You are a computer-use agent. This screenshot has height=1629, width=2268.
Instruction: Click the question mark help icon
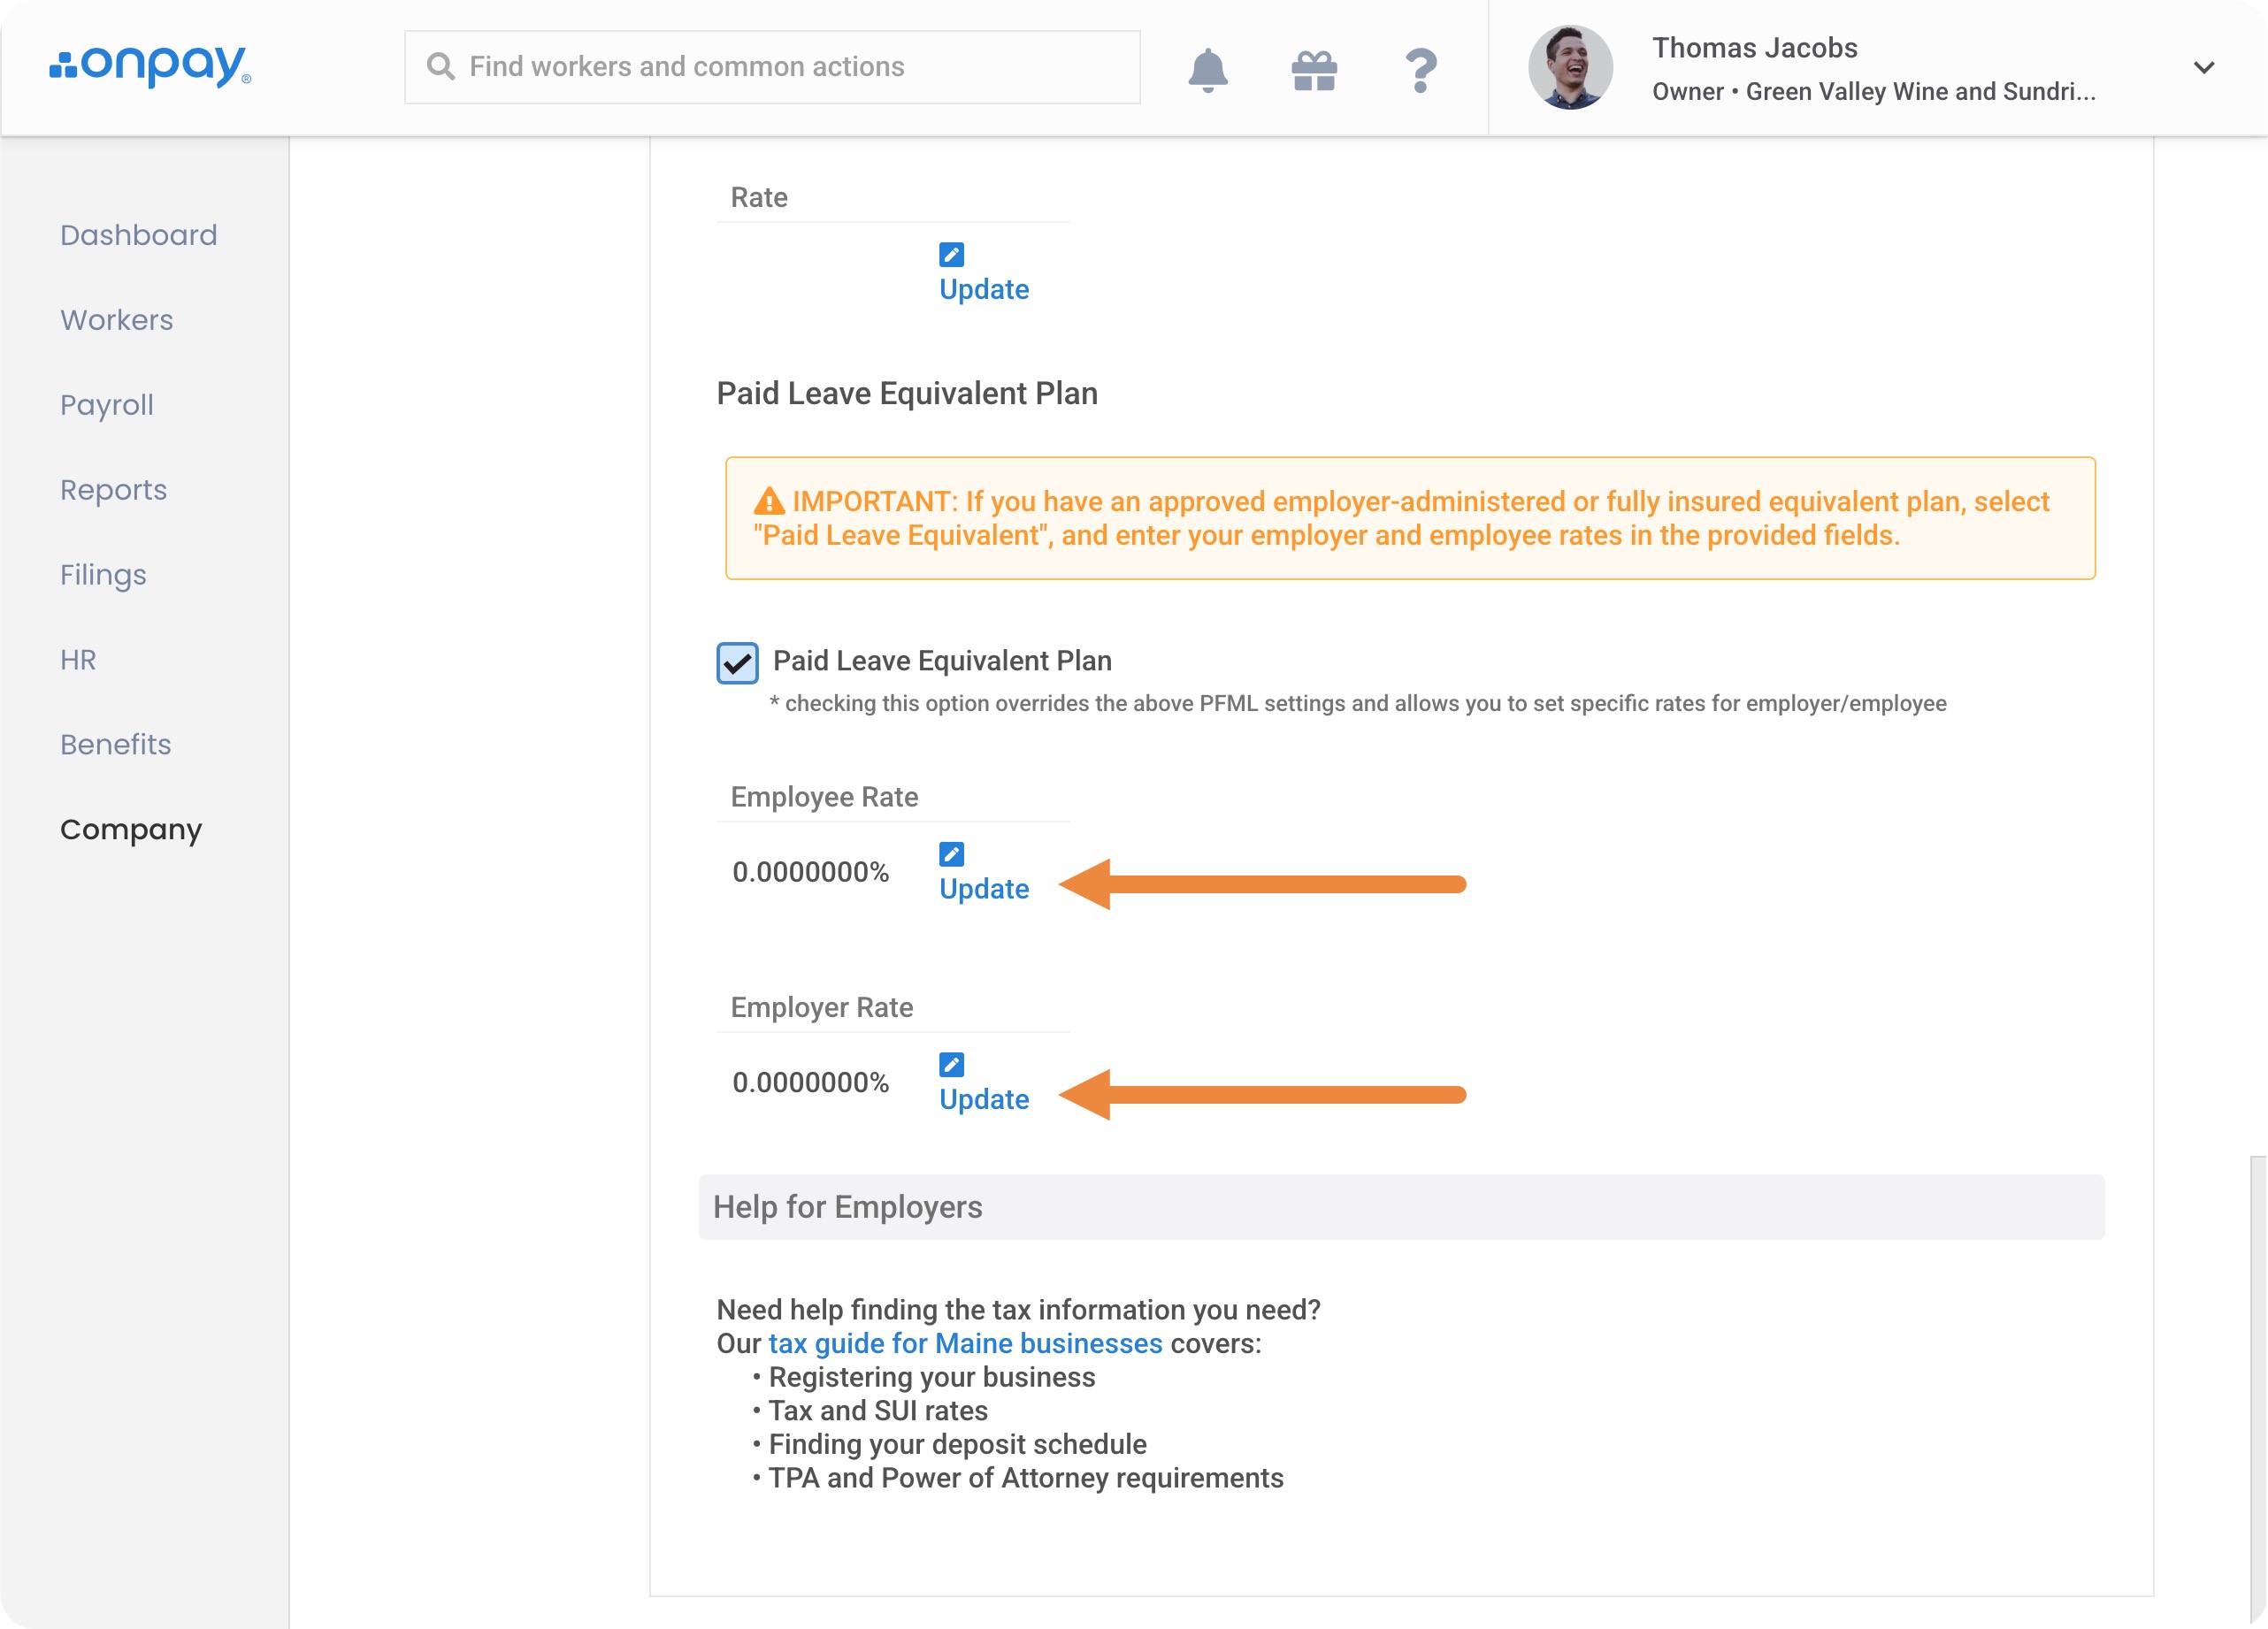1420,69
